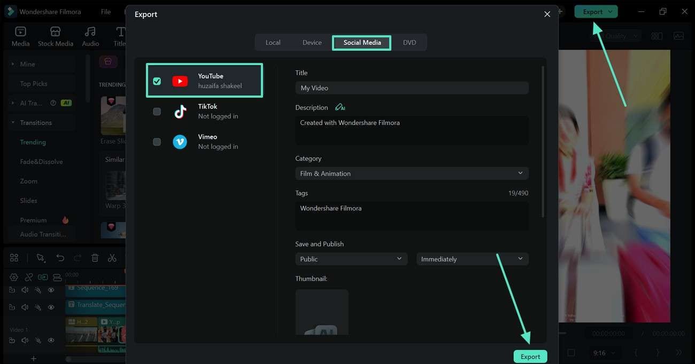Redo the last undone timeline action

[78, 258]
